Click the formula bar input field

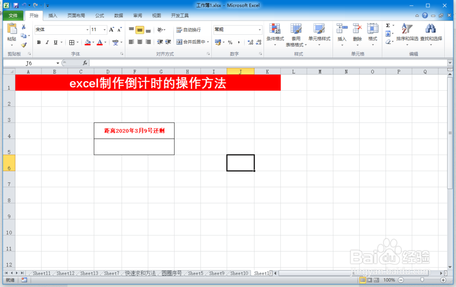coord(268,63)
